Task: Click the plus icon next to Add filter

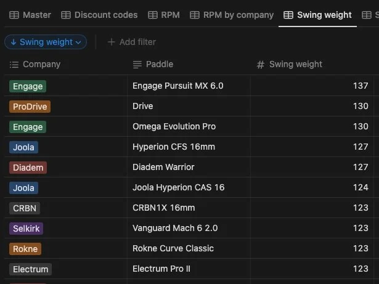Action: [x=111, y=42]
